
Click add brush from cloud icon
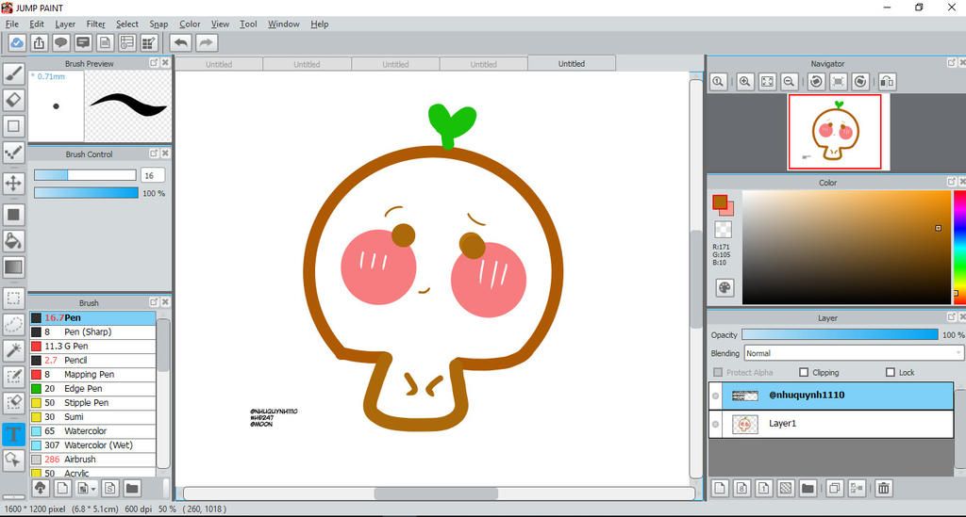point(40,488)
